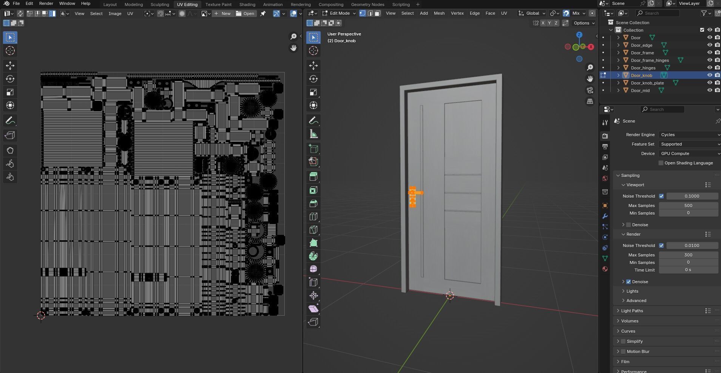
Task: Click the Open image button
Action: pos(245,14)
